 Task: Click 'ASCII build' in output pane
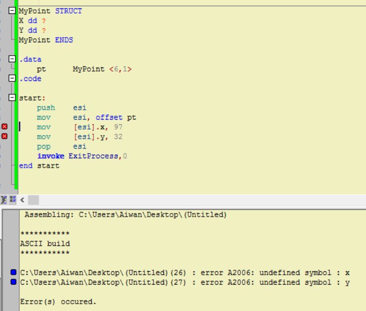[x=45, y=243]
